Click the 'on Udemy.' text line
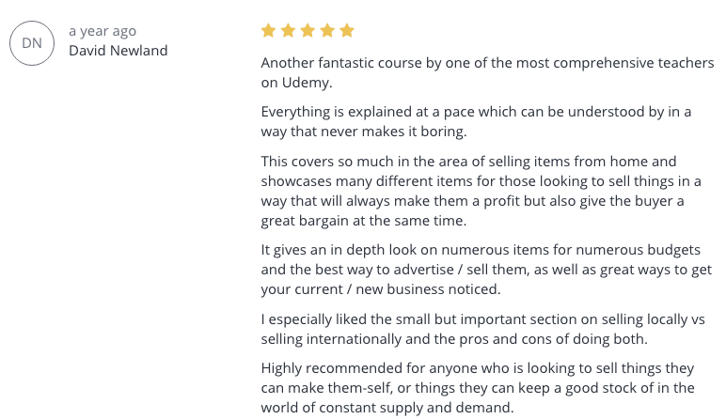Image resolution: width=726 pixels, height=419 pixels. [x=296, y=83]
